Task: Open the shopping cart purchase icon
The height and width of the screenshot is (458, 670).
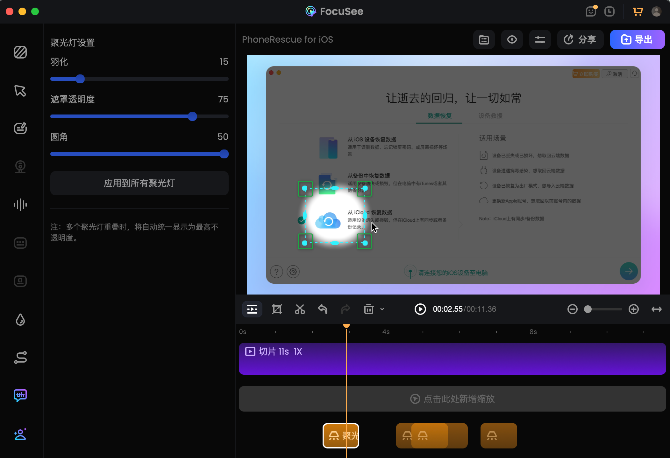Action: pyautogui.click(x=638, y=11)
